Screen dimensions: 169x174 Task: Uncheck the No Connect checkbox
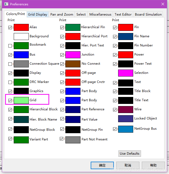coord(62,64)
